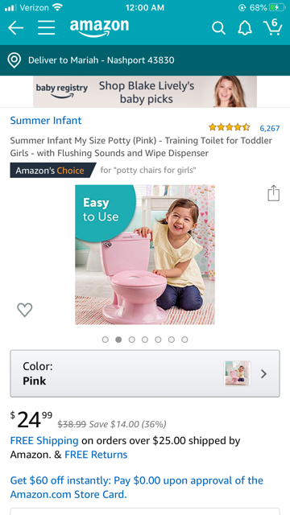Open the FREE Shipping link
290x515 pixels.
pyautogui.click(x=44, y=440)
